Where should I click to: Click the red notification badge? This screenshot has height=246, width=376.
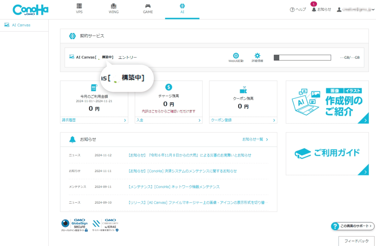[314, 4]
